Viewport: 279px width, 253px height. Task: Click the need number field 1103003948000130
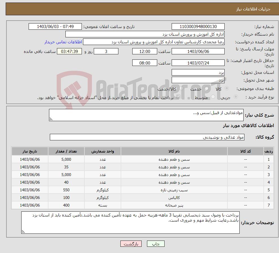coord(198,27)
